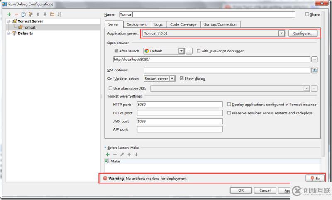The width and height of the screenshot is (332, 200).
Task: Open Restart server update action dropdown
Action: click(x=172, y=79)
